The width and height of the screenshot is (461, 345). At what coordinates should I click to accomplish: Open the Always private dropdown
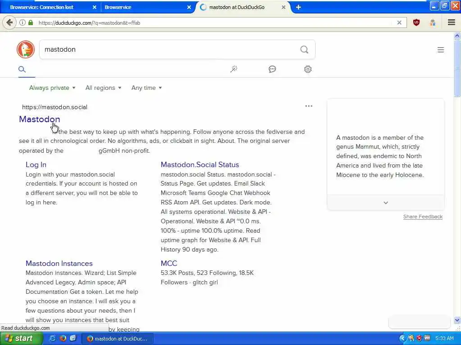click(x=52, y=88)
